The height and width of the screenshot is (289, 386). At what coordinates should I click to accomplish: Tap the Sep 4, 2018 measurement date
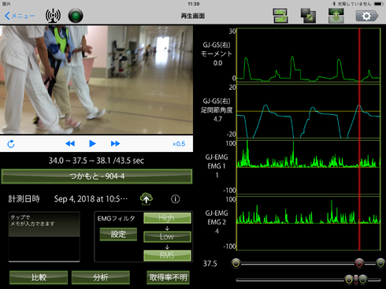tap(91, 199)
